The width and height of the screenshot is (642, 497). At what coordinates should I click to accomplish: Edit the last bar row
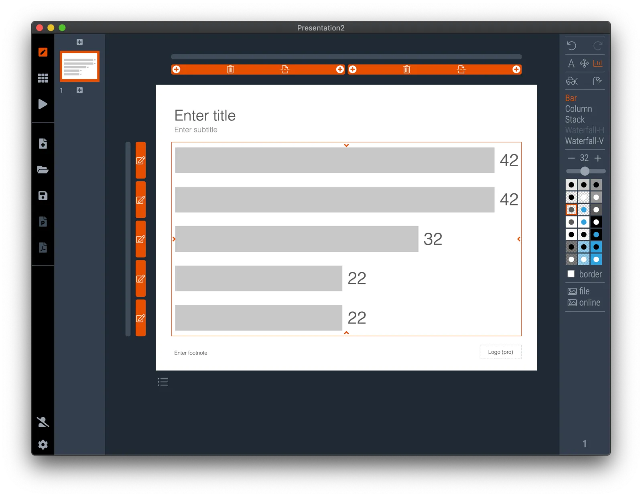pos(140,318)
